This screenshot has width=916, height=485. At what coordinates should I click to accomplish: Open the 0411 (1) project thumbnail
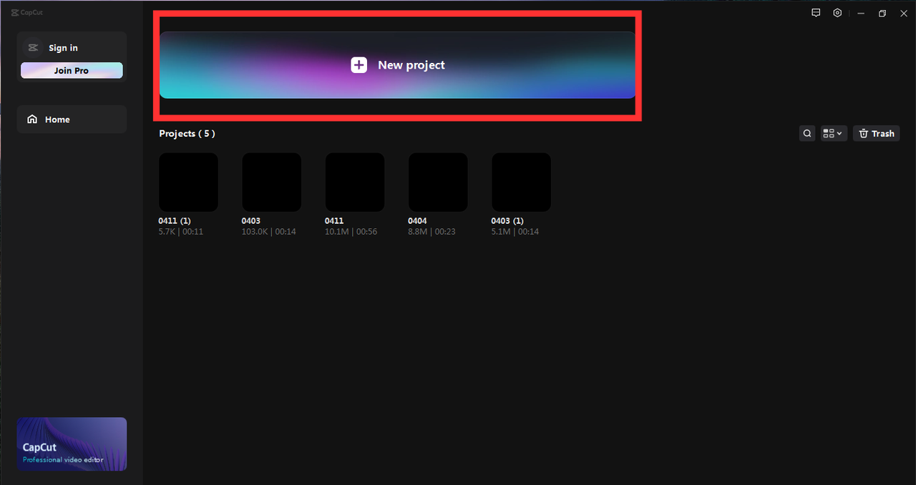tap(188, 182)
